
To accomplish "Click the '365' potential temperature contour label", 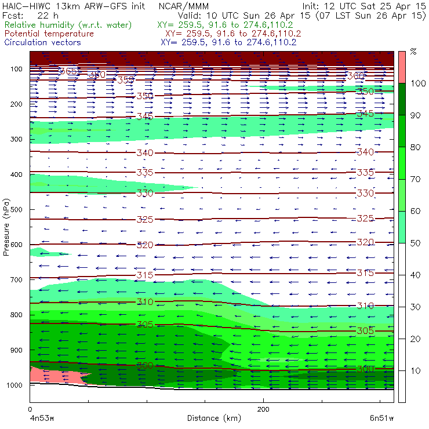I will tap(68, 71).
